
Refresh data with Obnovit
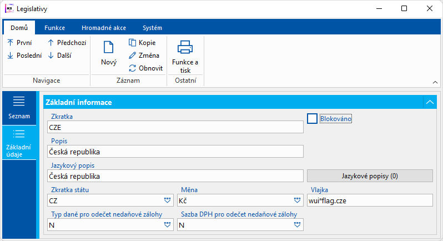point(146,68)
